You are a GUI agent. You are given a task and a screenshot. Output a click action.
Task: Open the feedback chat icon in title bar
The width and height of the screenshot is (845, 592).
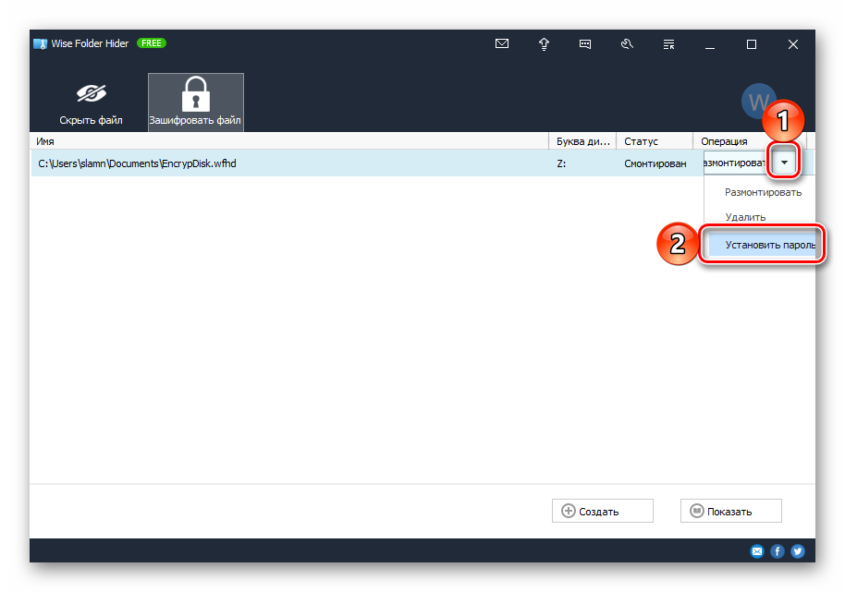click(x=584, y=44)
